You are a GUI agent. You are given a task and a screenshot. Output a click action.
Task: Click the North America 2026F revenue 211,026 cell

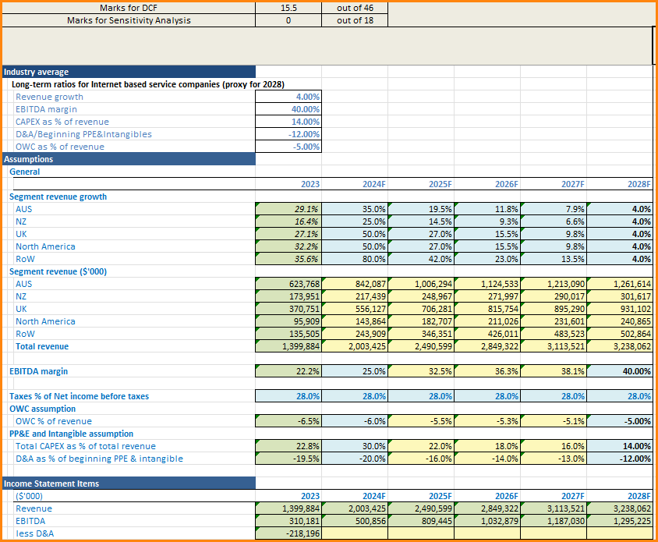(x=487, y=321)
